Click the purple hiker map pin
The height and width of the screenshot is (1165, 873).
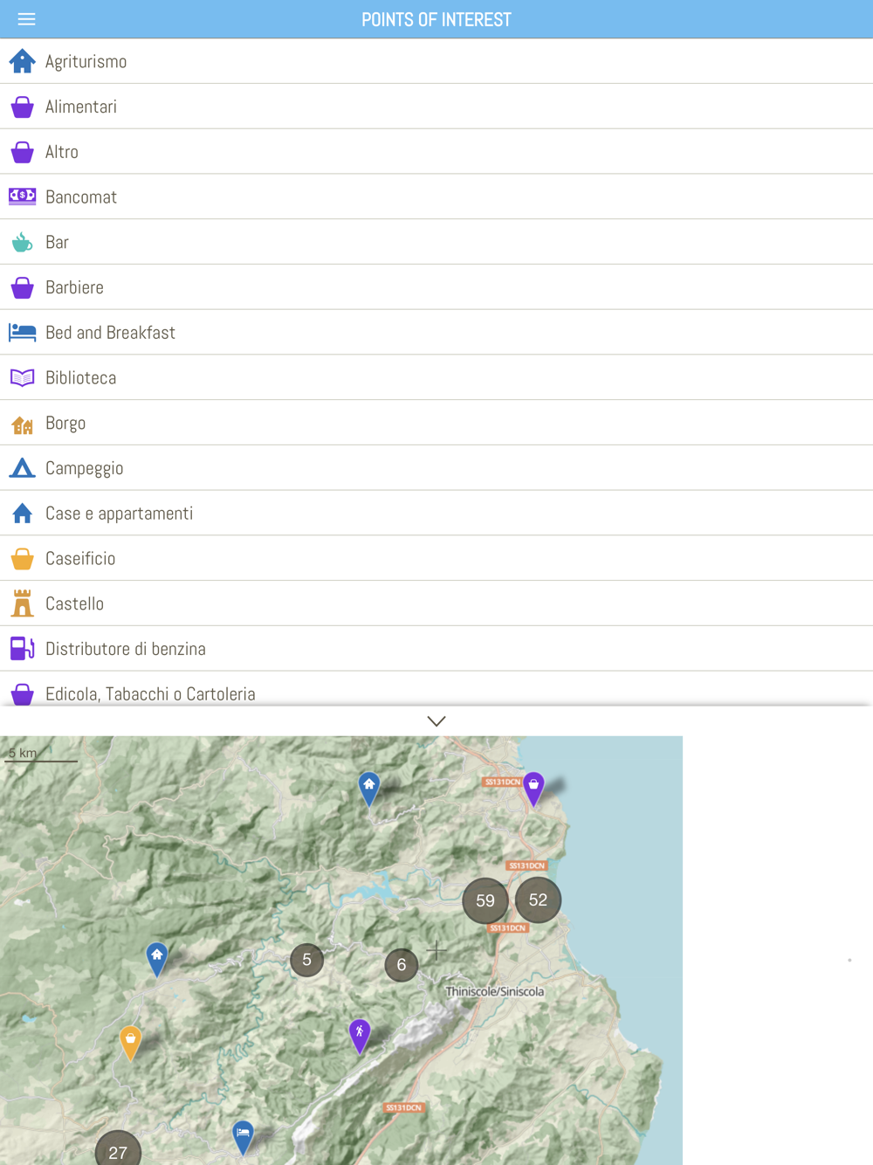tap(360, 1034)
